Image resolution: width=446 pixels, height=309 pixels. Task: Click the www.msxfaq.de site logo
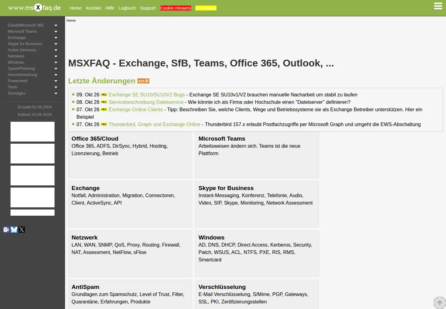(34, 8)
